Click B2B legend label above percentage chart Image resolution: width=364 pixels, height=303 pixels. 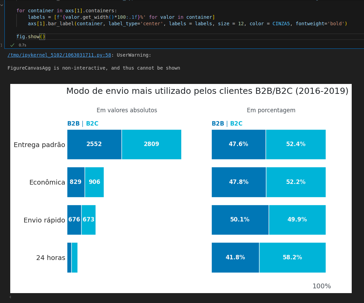218,124
